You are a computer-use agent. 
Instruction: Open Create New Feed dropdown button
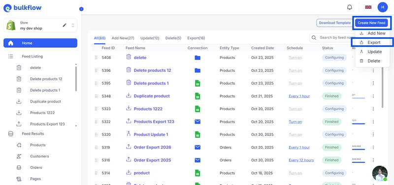pos(371,23)
